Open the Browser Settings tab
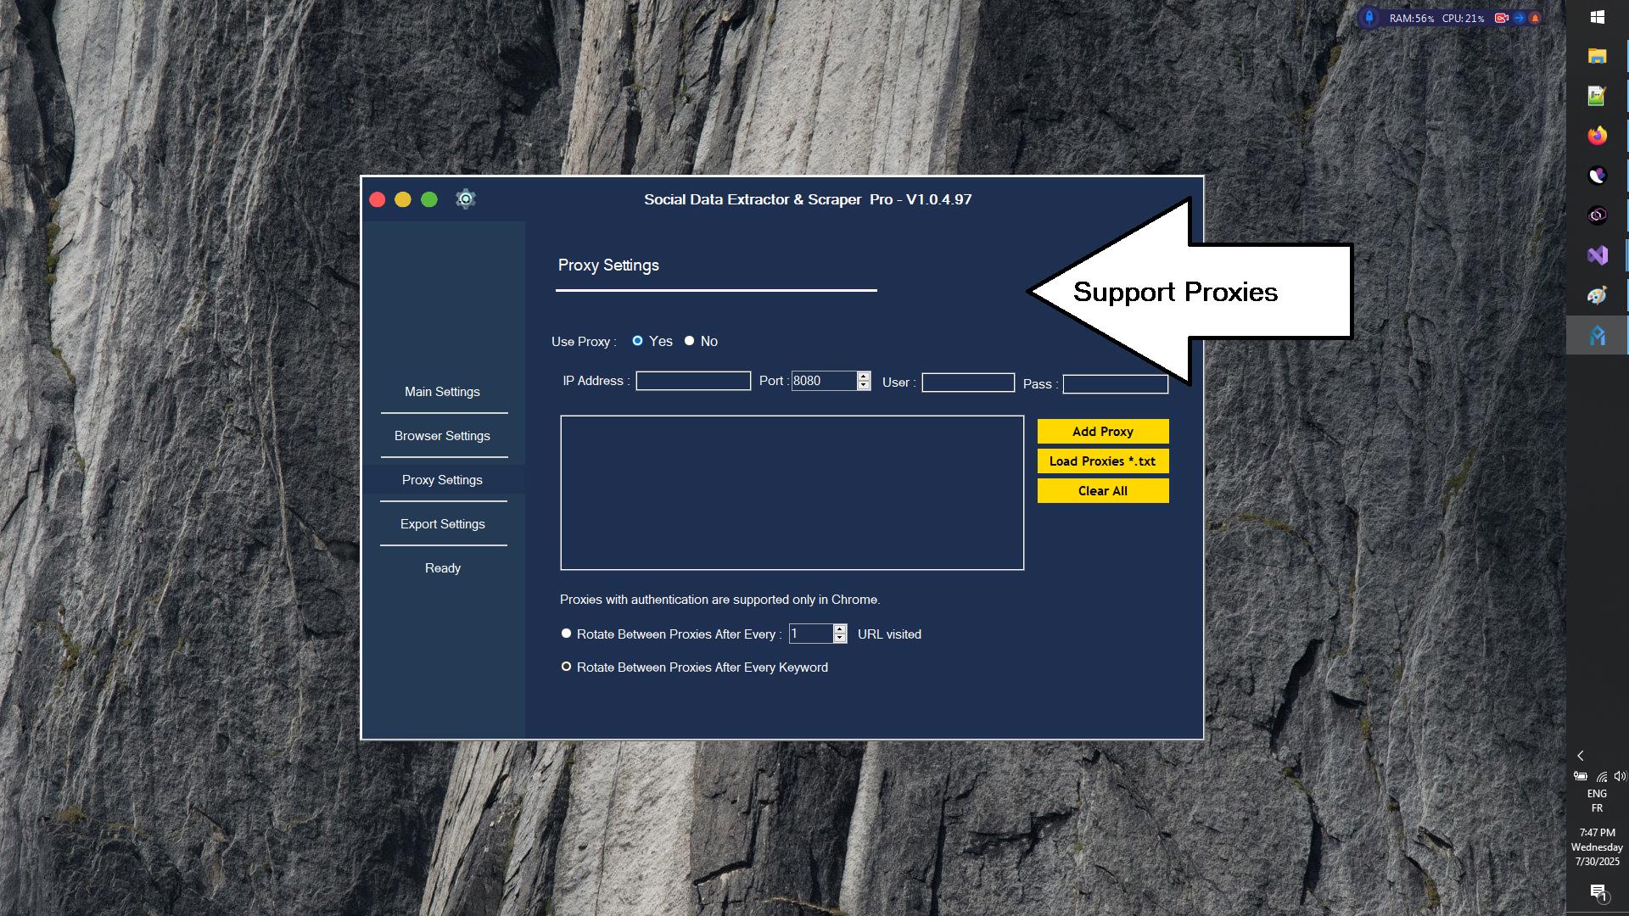 (442, 436)
